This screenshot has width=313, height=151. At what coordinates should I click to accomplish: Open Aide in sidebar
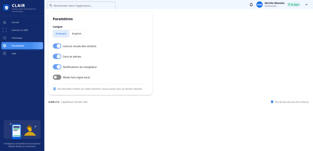[x=22, y=53]
